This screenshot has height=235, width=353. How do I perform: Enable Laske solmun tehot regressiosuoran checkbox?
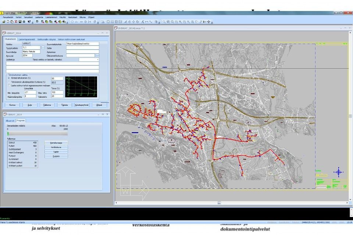pyautogui.click(x=8, y=86)
